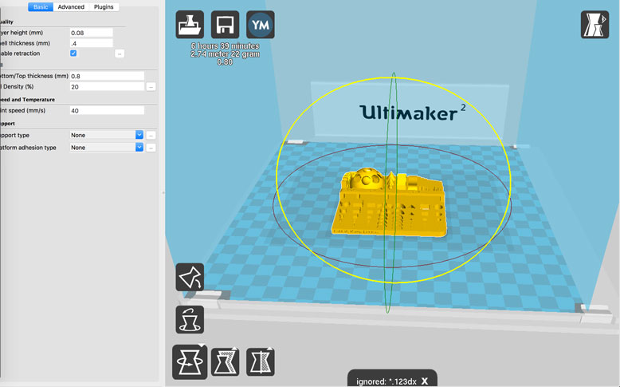Select the Rotate tool icon
This screenshot has width=620, height=387.
(x=190, y=362)
